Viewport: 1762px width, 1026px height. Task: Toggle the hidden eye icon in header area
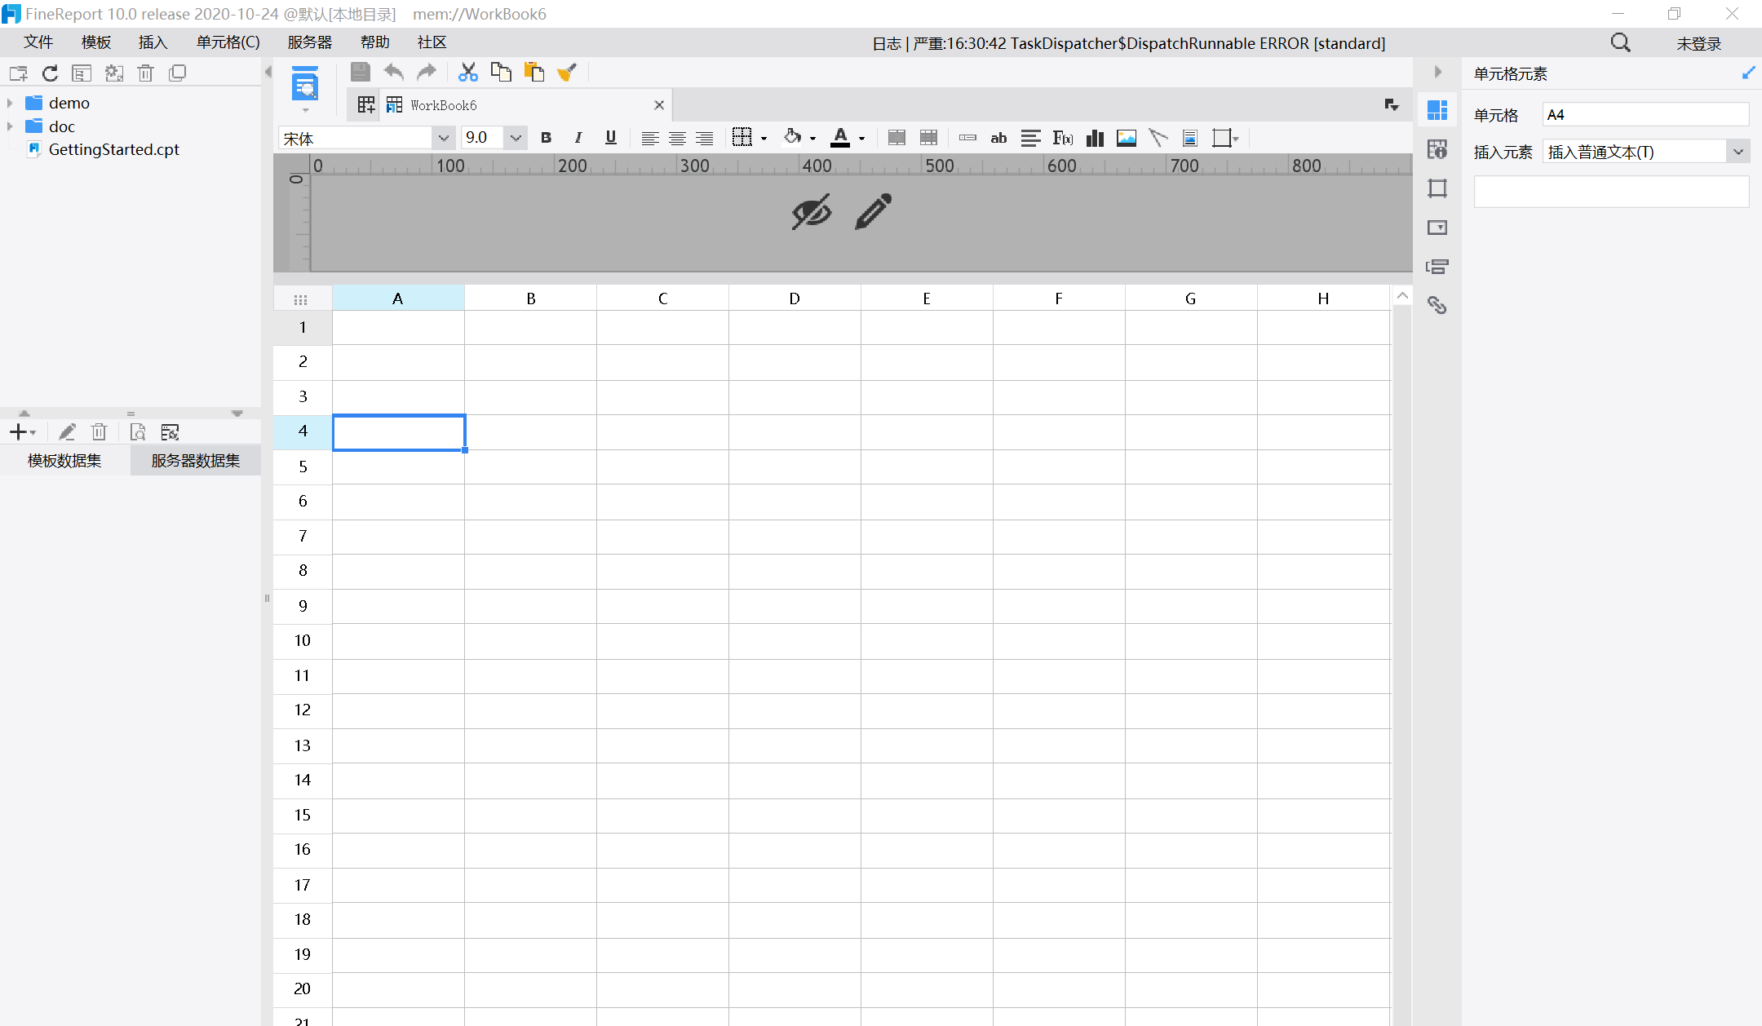[812, 212]
